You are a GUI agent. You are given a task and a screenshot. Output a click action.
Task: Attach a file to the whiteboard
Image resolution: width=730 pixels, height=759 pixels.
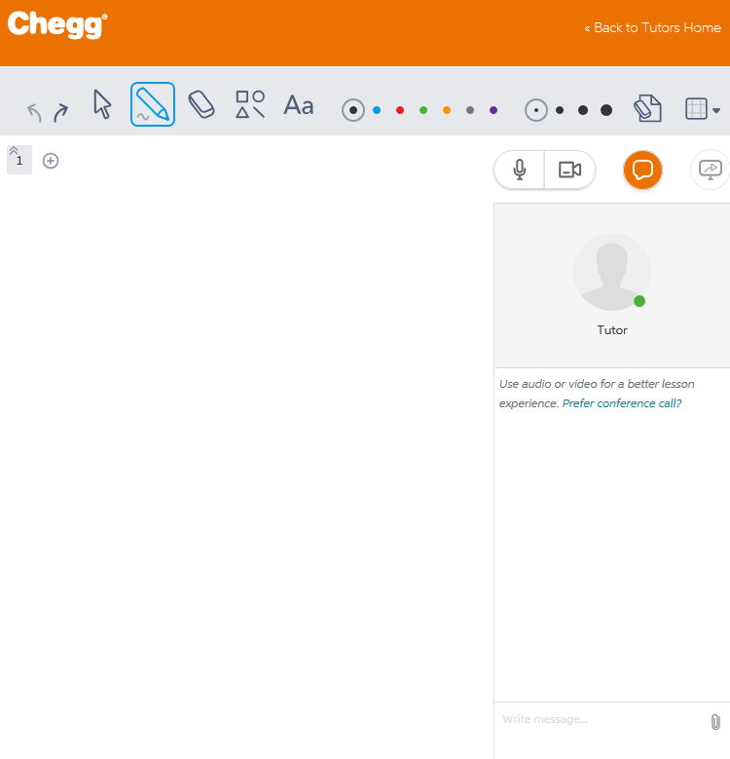pos(648,108)
